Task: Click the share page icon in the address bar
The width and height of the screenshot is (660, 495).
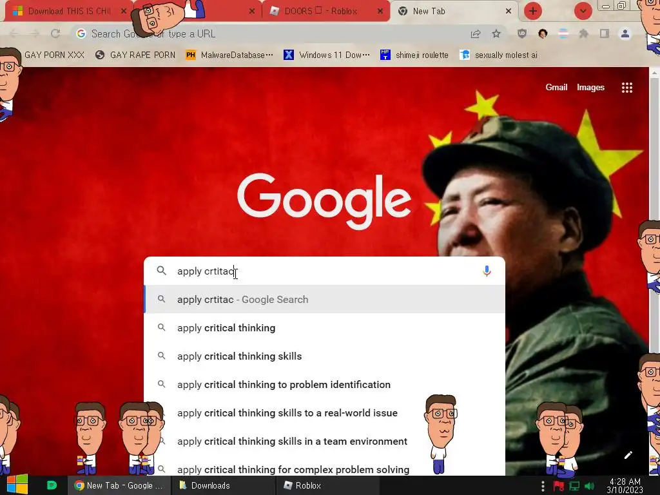Action: click(476, 34)
